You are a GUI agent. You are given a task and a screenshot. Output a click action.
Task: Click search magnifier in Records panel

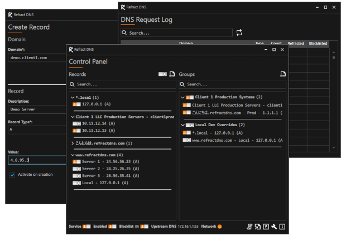point(72,84)
